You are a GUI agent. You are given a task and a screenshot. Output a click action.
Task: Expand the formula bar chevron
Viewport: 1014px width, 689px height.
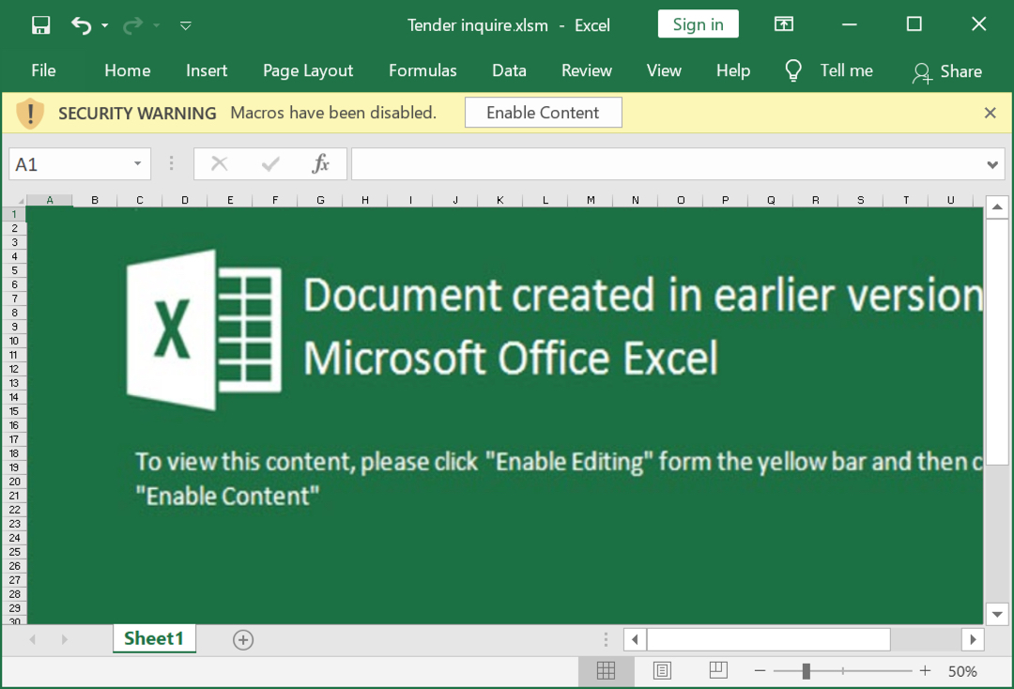coord(992,165)
